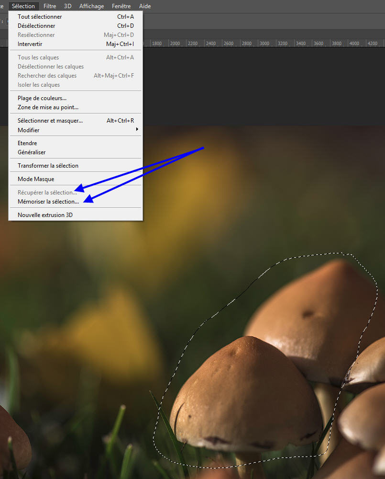Click Etendre to grow the selection

(x=27, y=143)
